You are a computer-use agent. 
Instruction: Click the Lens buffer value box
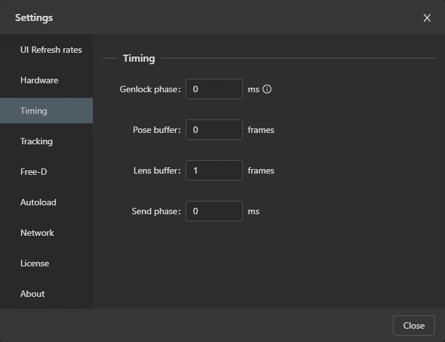214,170
